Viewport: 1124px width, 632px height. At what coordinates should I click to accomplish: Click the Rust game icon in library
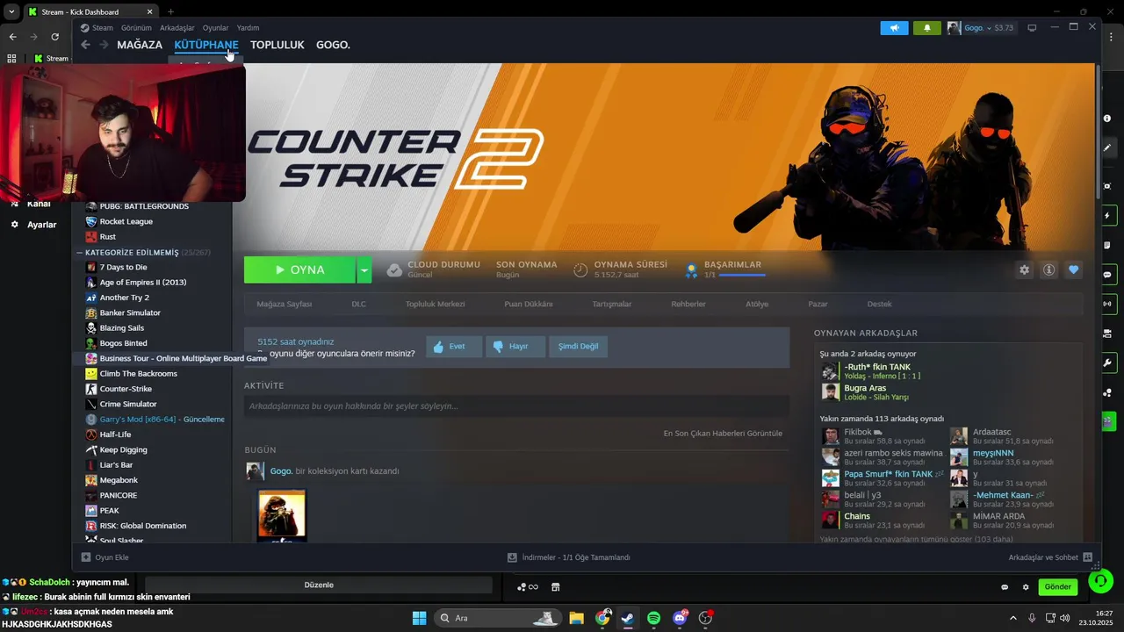click(x=91, y=236)
